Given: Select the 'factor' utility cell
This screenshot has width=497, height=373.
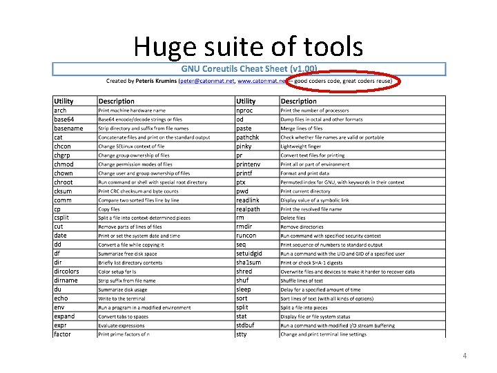Looking at the screenshot, I should pyautogui.click(x=75, y=334).
